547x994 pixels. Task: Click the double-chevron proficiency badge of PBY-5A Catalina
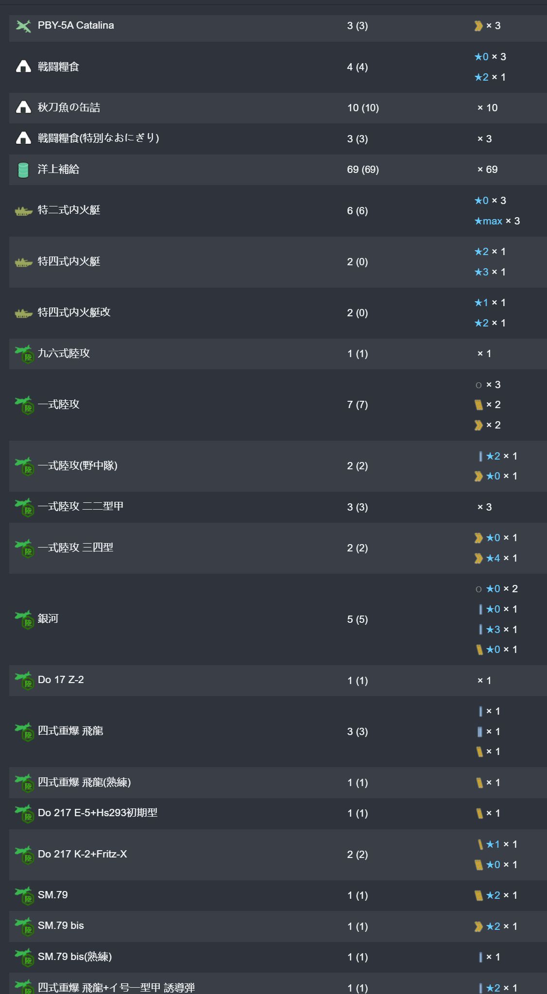point(479,26)
